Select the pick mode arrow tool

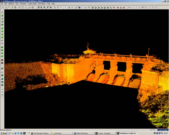[x=3, y=8]
